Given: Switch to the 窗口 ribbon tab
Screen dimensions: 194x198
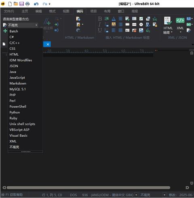Looking at the screenshot, I should point(121,11).
